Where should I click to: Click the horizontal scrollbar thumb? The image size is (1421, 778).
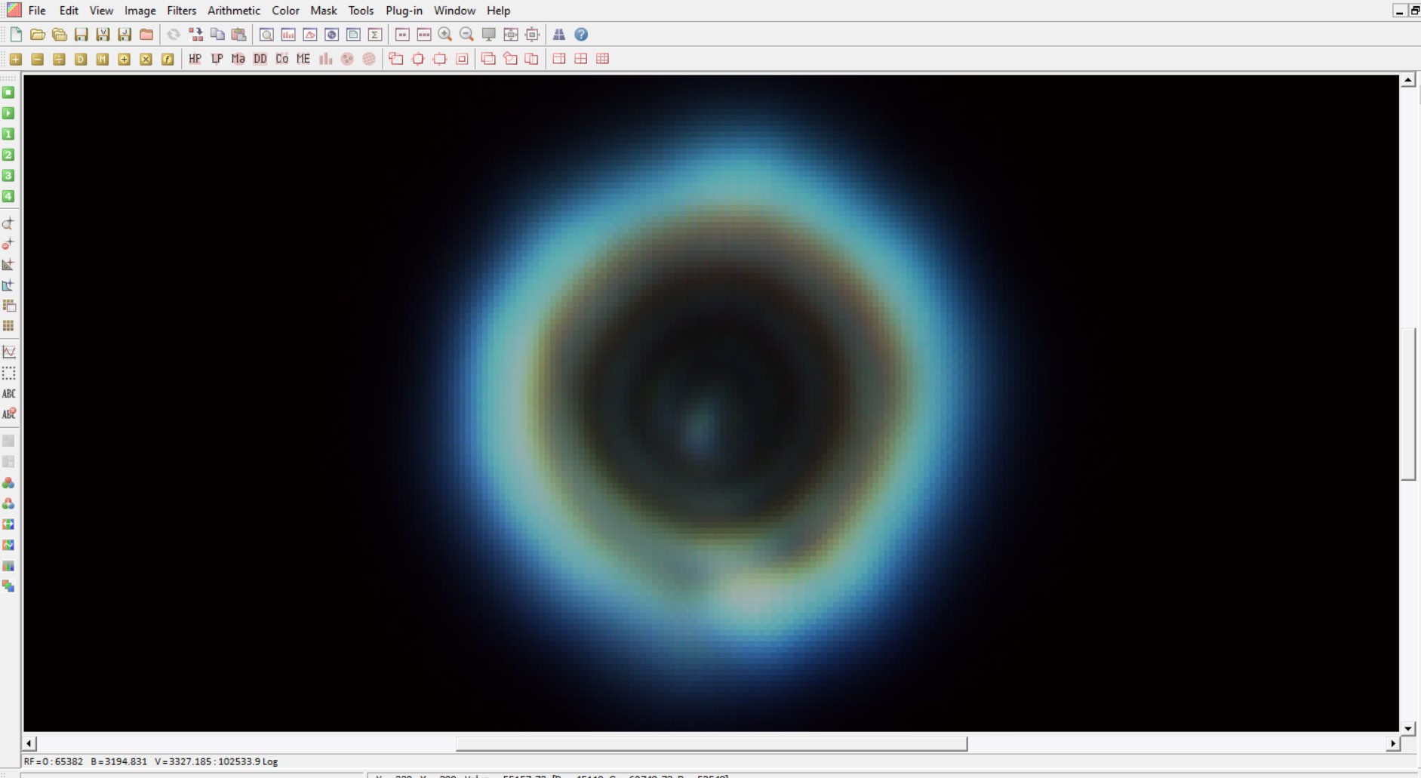pos(711,743)
